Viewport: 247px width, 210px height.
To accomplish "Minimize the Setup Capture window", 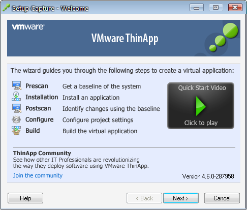I will coord(197,8).
